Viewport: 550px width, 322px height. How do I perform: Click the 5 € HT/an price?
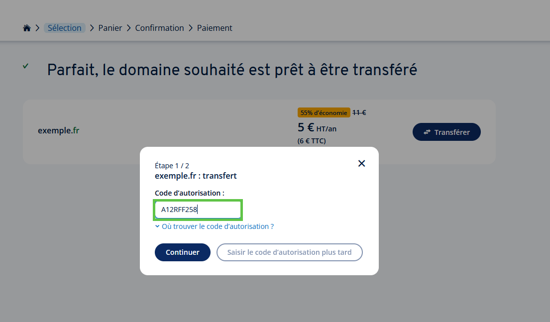tap(317, 128)
